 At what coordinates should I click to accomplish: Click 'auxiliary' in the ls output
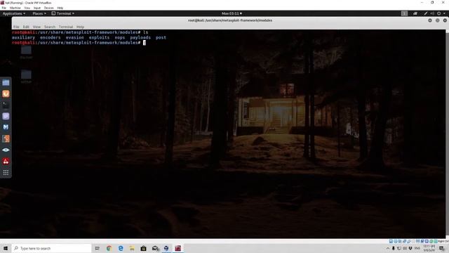point(23,37)
